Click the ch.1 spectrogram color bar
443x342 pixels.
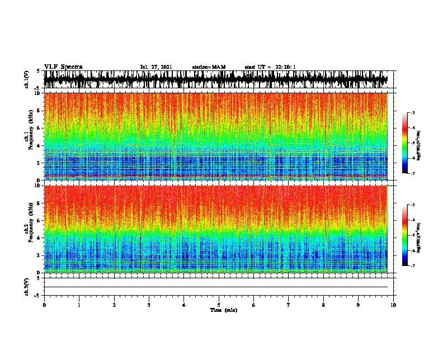coord(405,143)
